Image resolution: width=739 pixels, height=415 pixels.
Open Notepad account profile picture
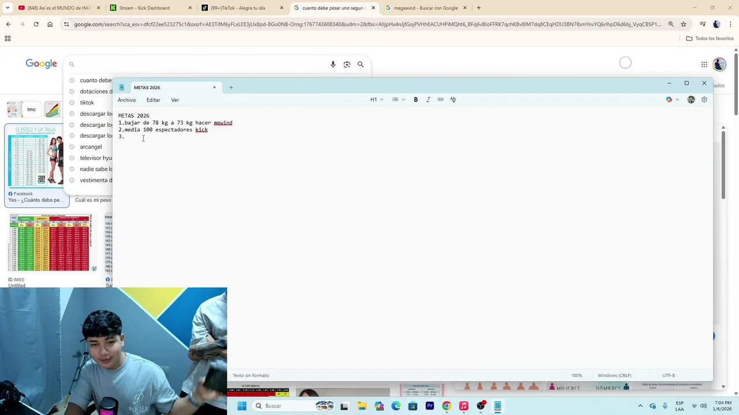pyautogui.click(x=691, y=100)
